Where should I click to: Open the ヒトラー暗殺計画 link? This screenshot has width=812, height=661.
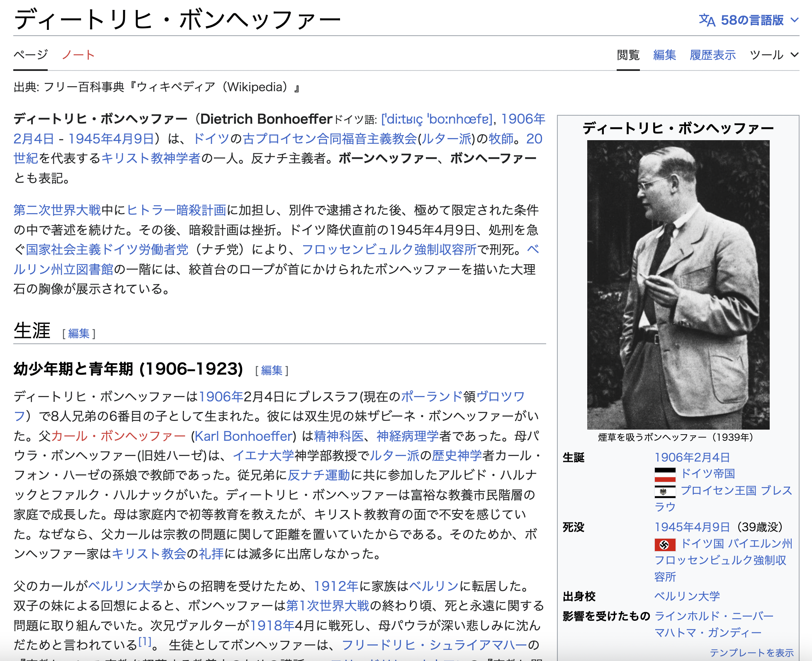pos(176,210)
